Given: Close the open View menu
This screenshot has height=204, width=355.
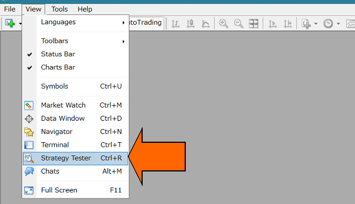Looking at the screenshot, I should [x=33, y=9].
